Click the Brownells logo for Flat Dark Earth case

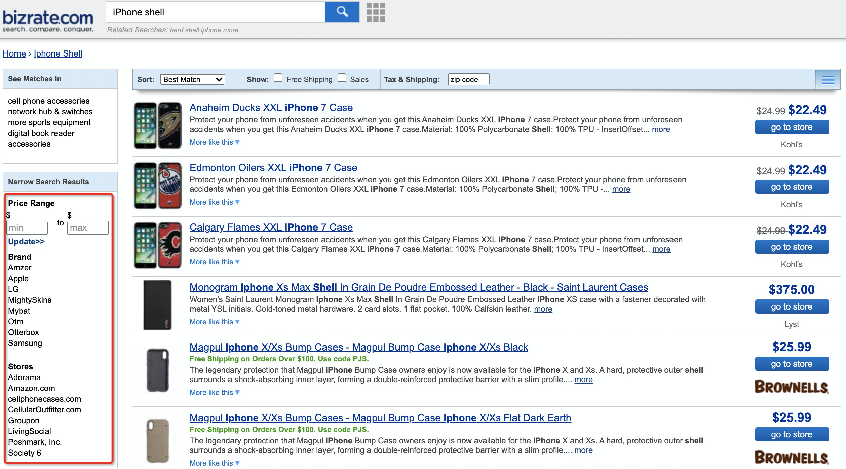click(x=792, y=458)
